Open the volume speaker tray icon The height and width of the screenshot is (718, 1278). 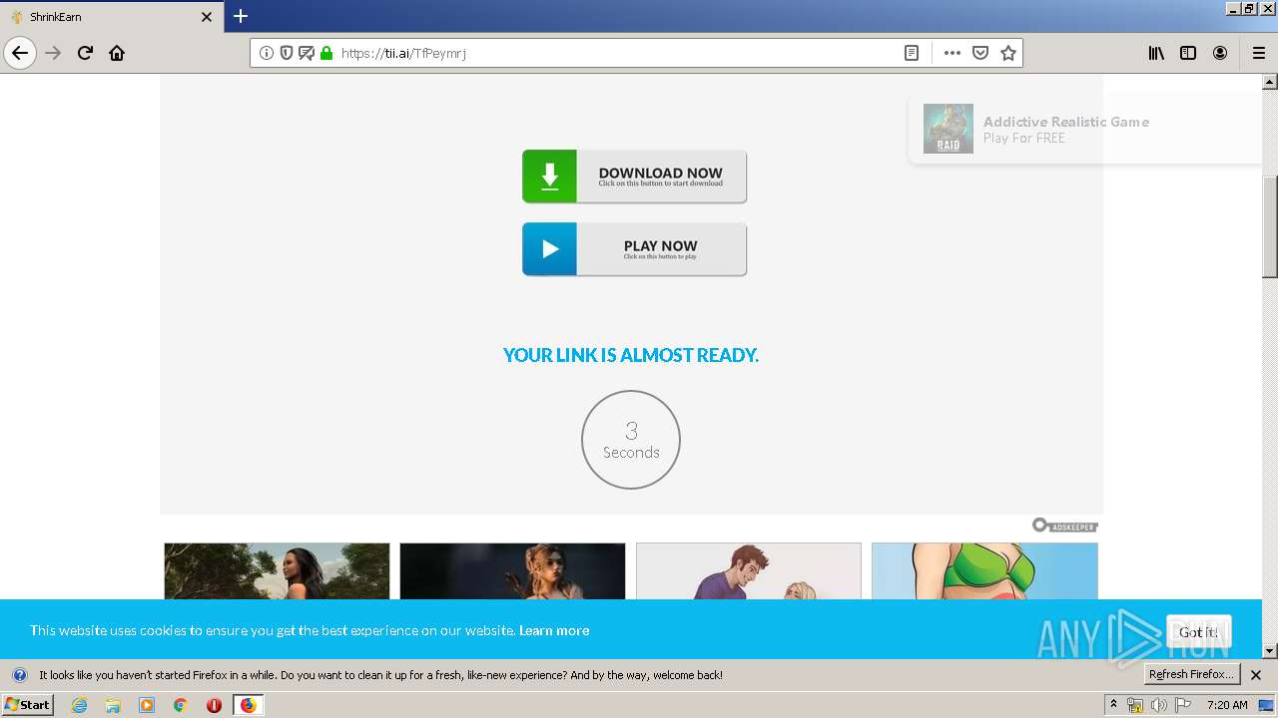point(1158,705)
